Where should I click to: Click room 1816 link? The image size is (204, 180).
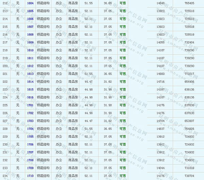[30, 97]
